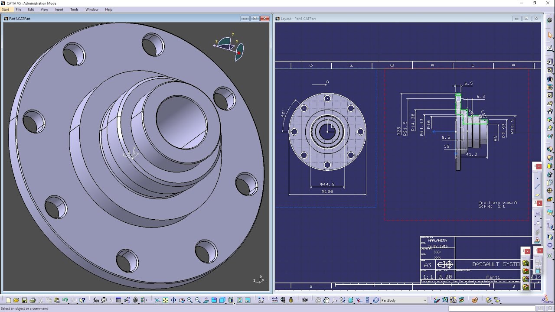This screenshot has height=312, width=555.
Task: Click the compass in the 3D view
Action: coord(230,47)
